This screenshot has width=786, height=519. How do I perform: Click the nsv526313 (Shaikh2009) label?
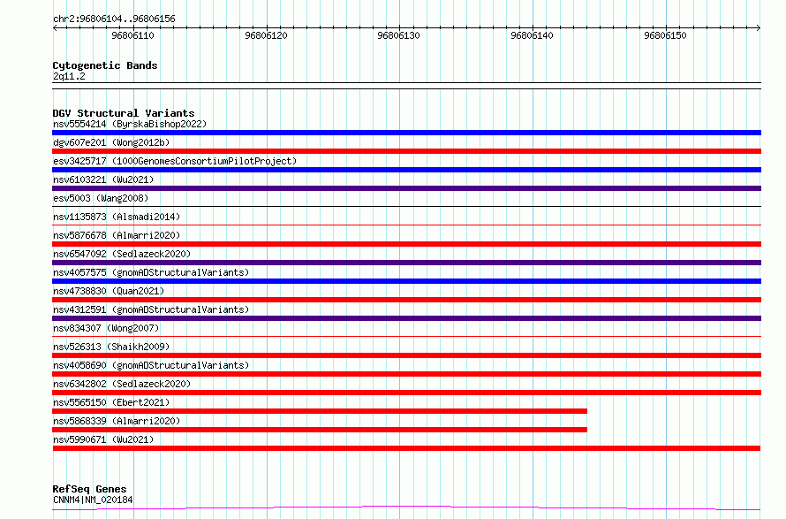tap(111, 347)
